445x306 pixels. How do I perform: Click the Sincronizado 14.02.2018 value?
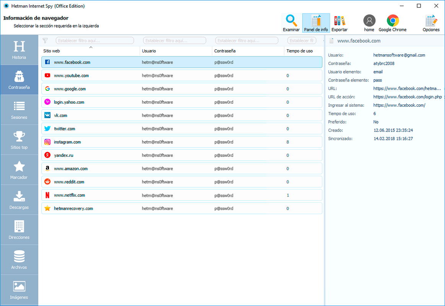pyautogui.click(x=393, y=139)
